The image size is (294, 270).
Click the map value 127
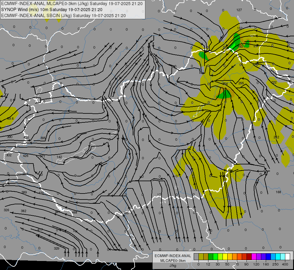click(239, 10)
